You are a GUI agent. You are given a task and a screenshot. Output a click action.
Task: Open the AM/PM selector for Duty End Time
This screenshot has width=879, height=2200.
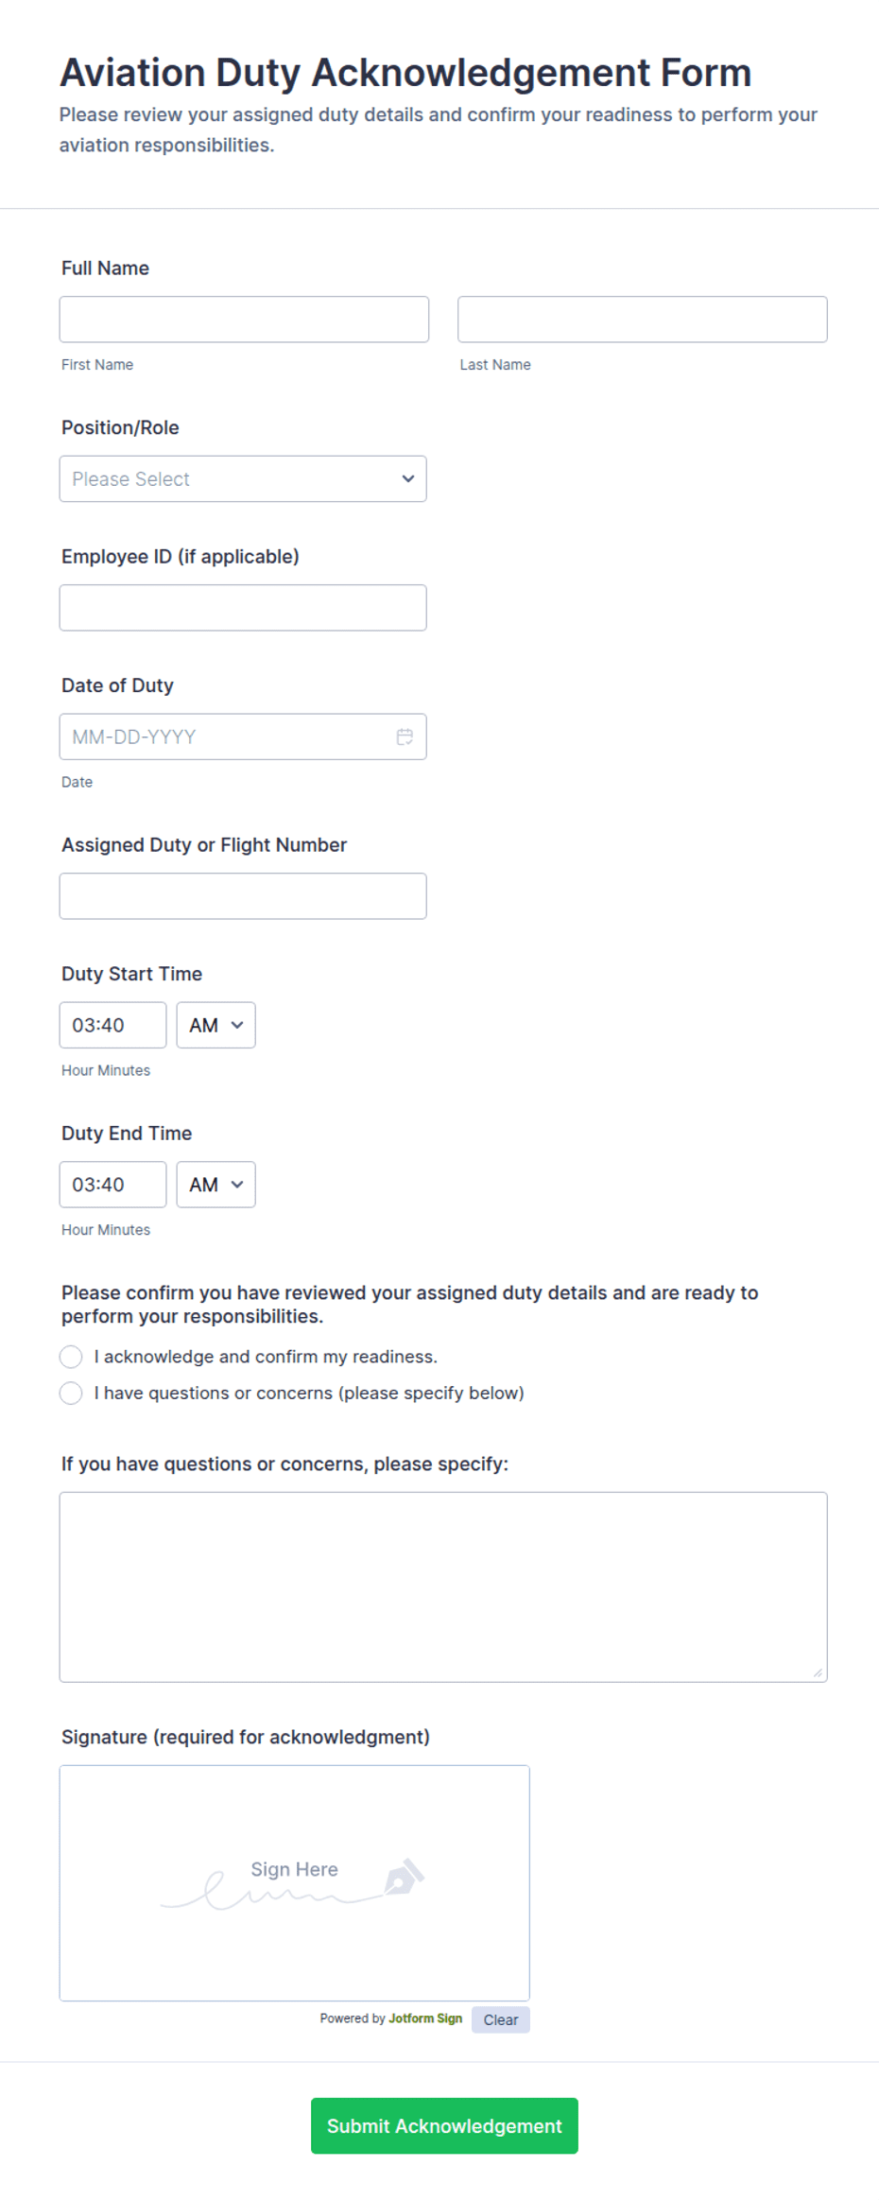point(215,1184)
